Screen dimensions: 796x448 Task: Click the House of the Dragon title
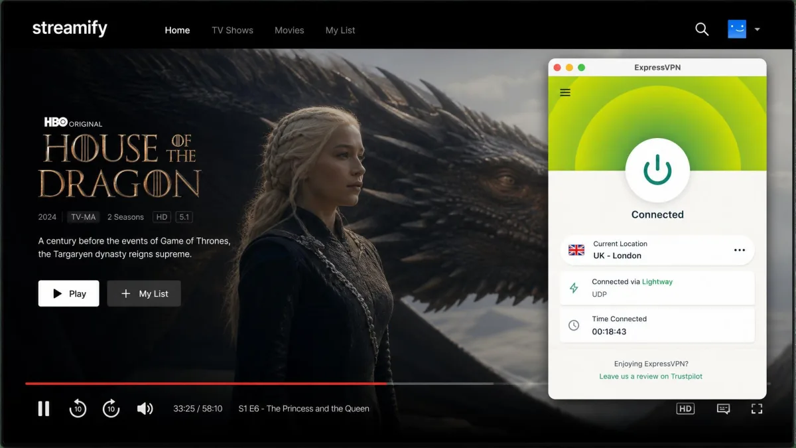pyautogui.click(x=119, y=165)
